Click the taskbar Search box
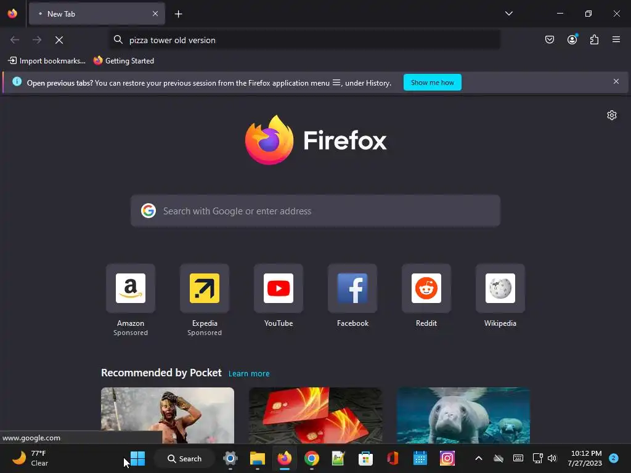The image size is (631, 473). 184,458
